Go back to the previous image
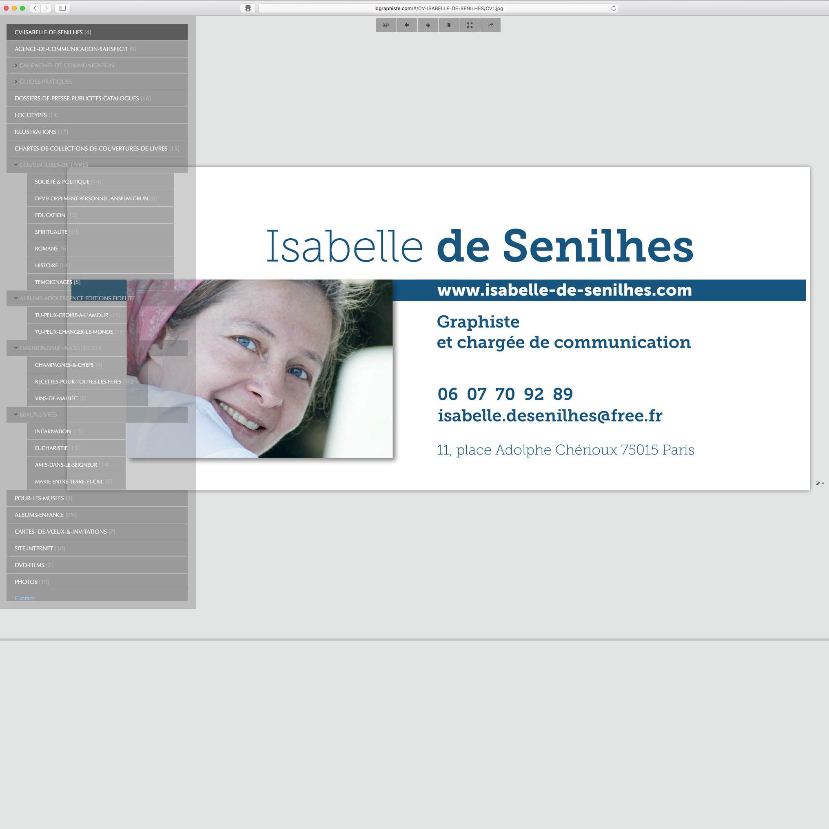This screenshot has width=829, height=829. [406, 25]
